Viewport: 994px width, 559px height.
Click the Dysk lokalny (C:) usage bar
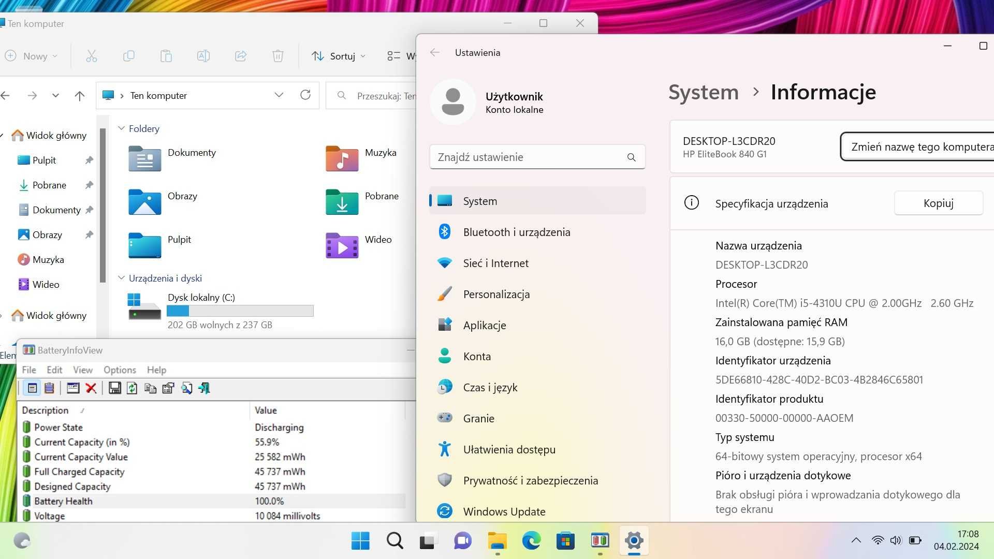(240, 311)
